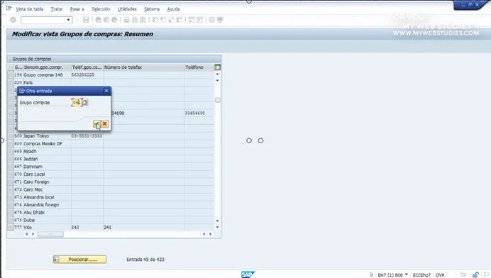
Task: Click the Alexandria foreign cell
Action: [x=47, y=205]
